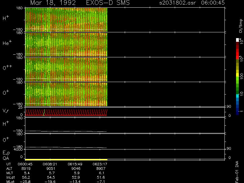Click the file name "s2031802.asr"
244x183 pixels.
tap(177, 3)
